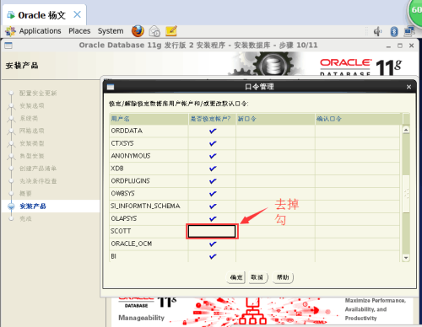This screenshot has width=422, height=327.
Task: Open the mail client launcher icon
Action: point(154,31)
